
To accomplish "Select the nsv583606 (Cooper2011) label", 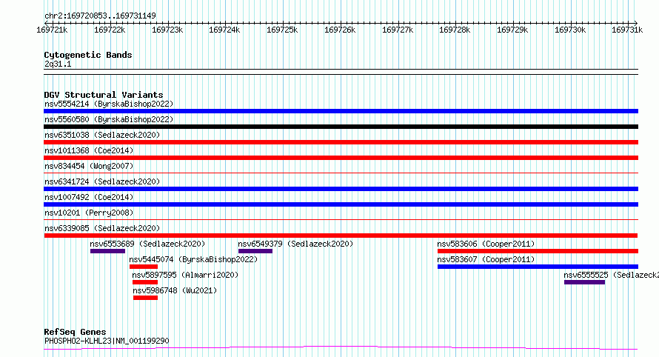I will (x=486, y=244).
